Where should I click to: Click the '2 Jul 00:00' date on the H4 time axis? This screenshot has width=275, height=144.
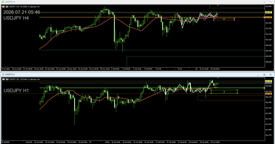(x=115, y=69)
